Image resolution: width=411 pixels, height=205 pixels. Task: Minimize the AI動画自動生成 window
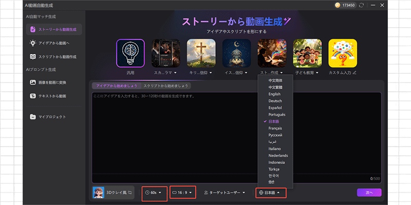point(373,5)
